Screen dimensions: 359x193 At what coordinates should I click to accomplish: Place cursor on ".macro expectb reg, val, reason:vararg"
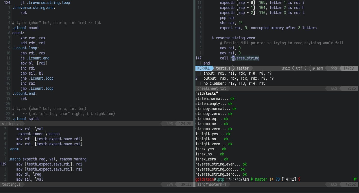pos(47,159)
